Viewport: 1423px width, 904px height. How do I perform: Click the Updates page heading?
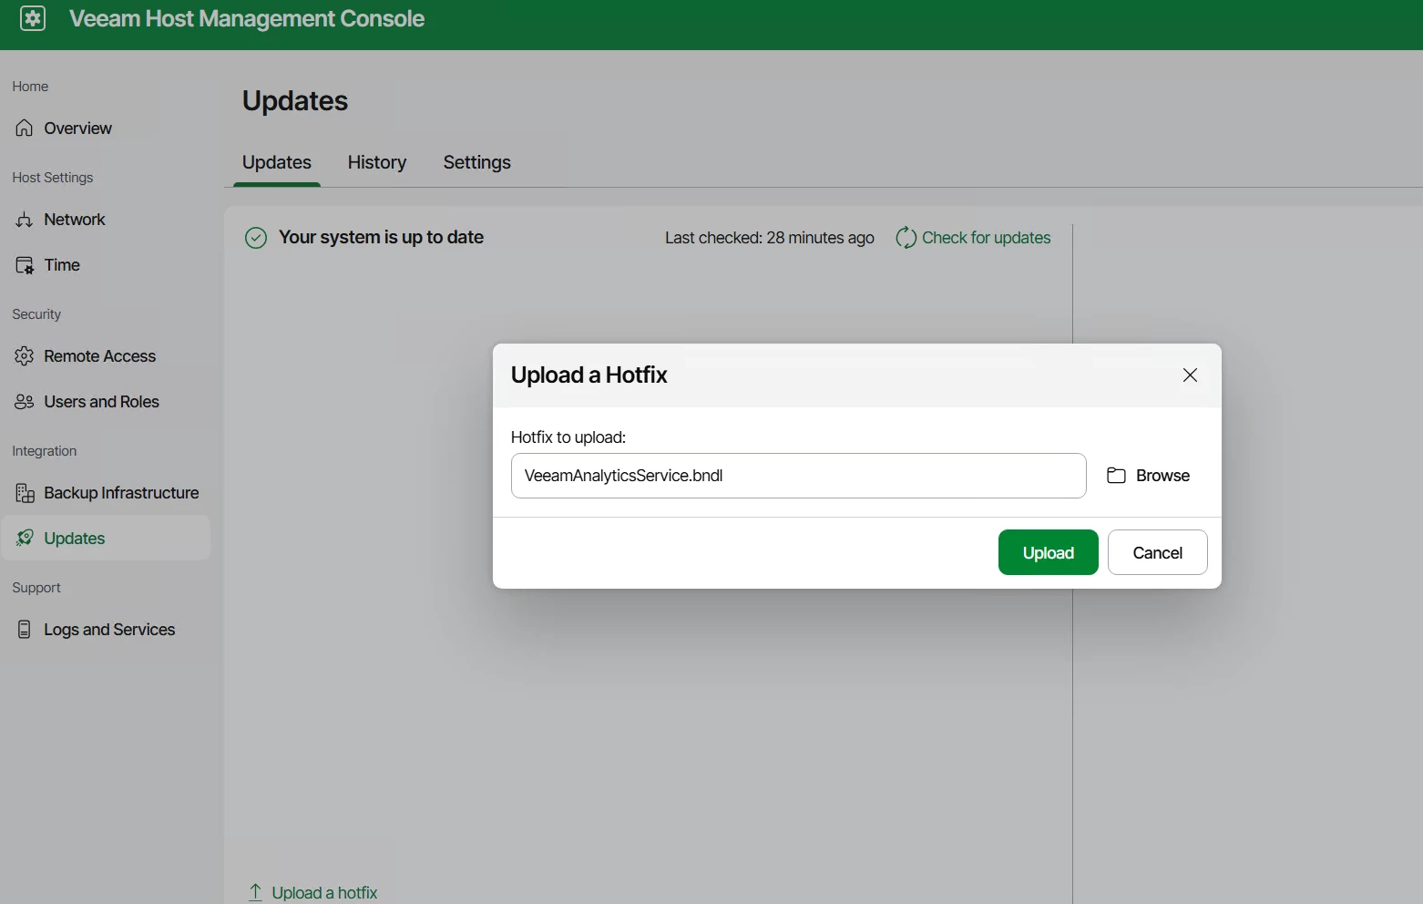(295, 100)
